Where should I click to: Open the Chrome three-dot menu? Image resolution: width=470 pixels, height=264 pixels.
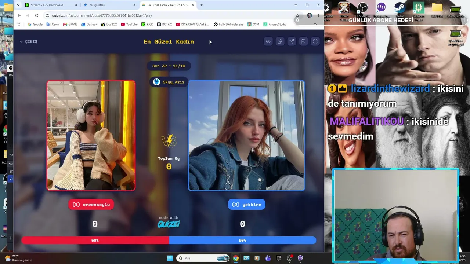[x=318, y=15]
